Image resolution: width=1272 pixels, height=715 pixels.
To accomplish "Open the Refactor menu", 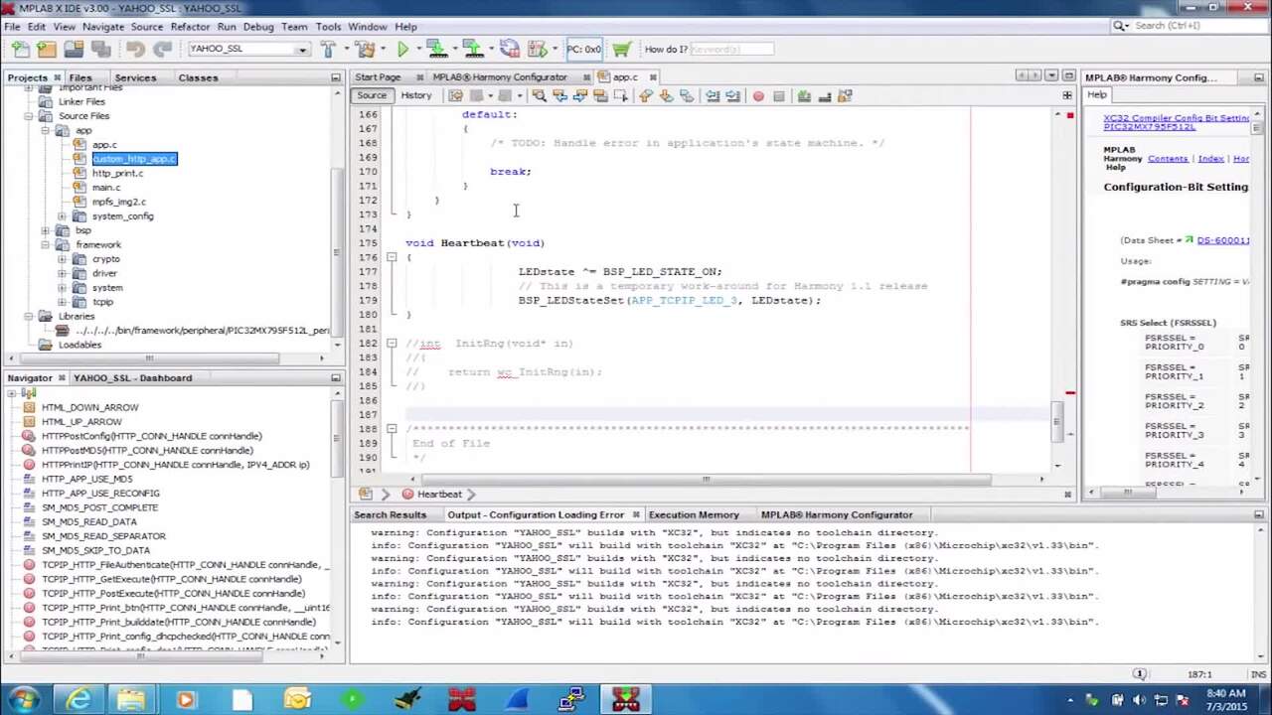I will tap(190, 27).
